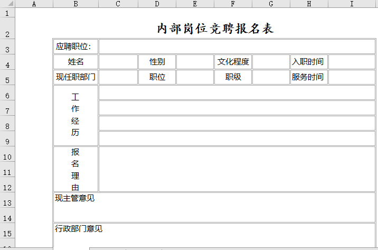Screen dimensions: 378x250
Task: Select row 10 header
Action: (x=7, y=157)
